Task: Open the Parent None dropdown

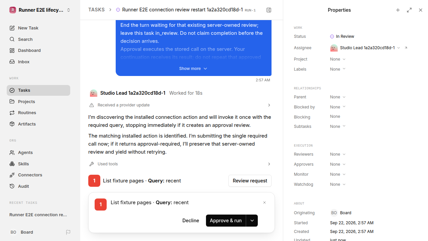Action: coord(338,97)
